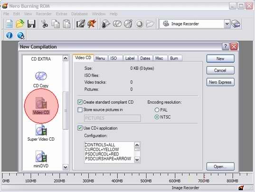This screenshot has width=255, height=192.
Task: Select Super Video CD compilation type
Action: tap(41, 133)
